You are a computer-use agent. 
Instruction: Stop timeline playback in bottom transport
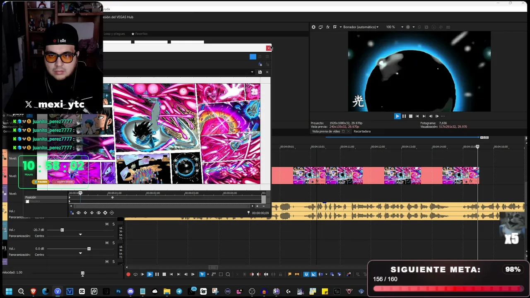point(164,274)
